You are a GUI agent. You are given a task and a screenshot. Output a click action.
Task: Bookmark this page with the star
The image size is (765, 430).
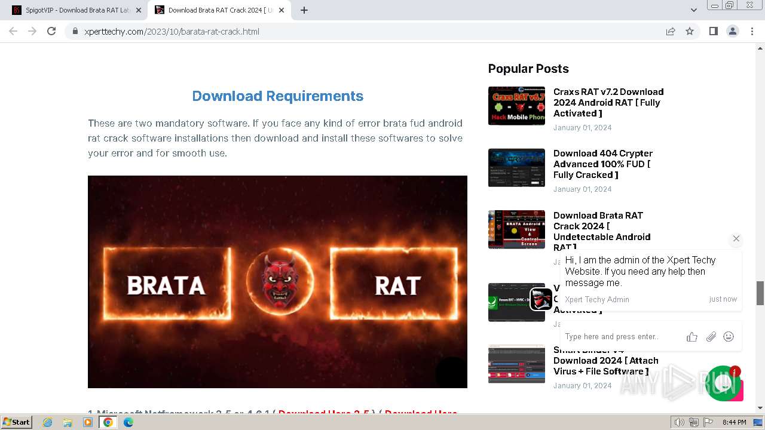pos(690,31)
